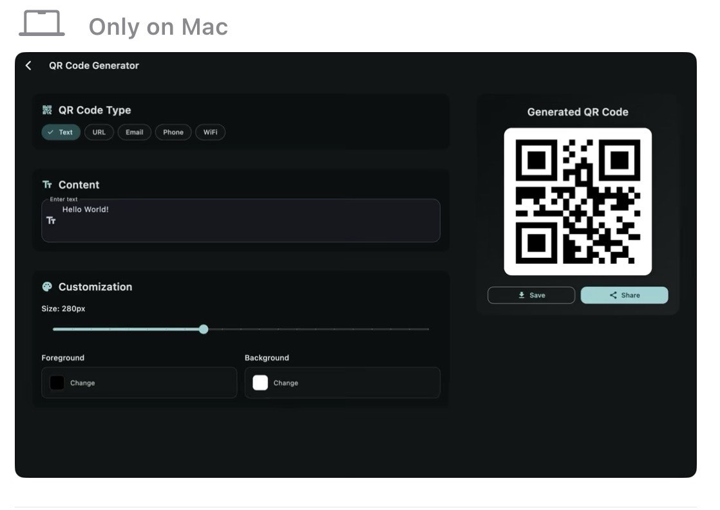Click the text icon inside the input field

click(51, 221)
